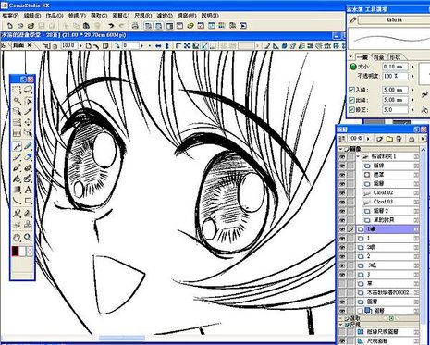
Task: Choose the white color swatch
Action: pos(22,252)
